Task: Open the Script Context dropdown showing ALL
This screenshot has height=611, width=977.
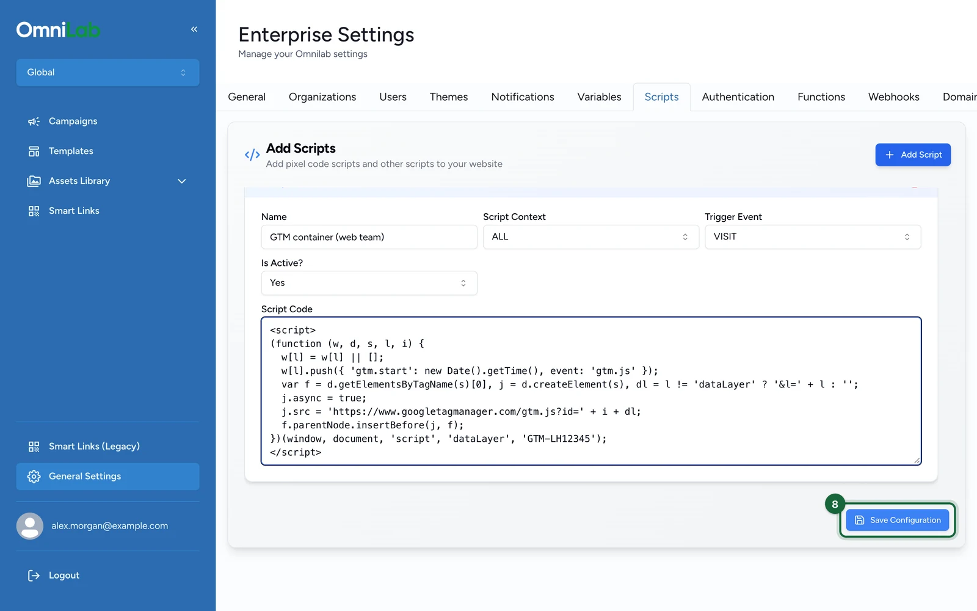Action: pyautogui.click(x=590, y=237)
